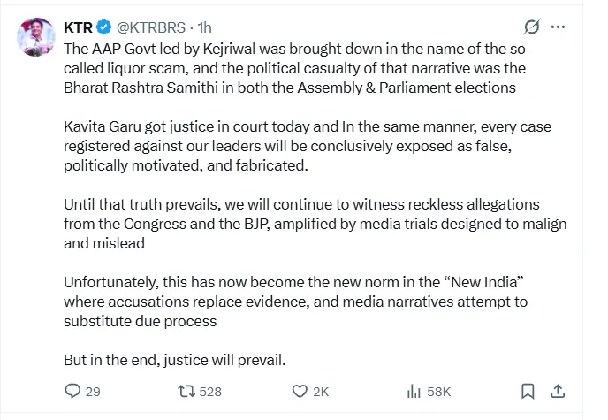This screenshot has height=420, width=608.
Task: Like the tweet with the heart icon
Action: tap(300, 391)
